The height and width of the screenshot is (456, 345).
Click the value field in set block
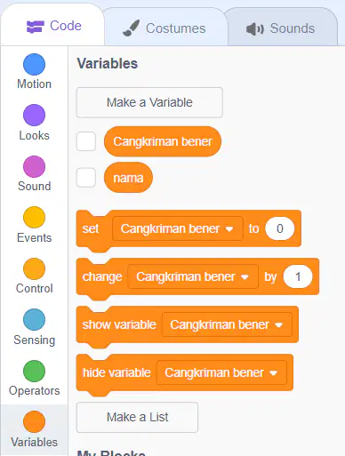tap(280, 228)
